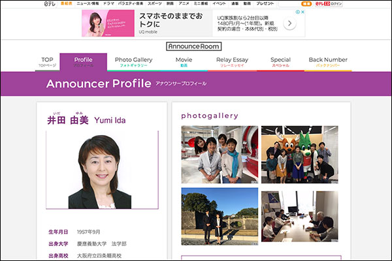Open the Special tab
The width and height of the screenshot is (392, 261).
[x=280, y=62]
